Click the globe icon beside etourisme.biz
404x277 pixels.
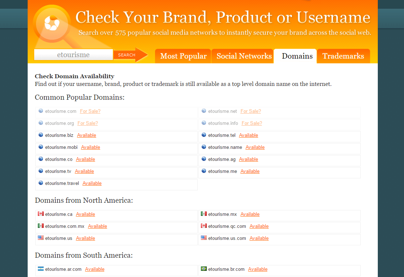tap(41, 135)
